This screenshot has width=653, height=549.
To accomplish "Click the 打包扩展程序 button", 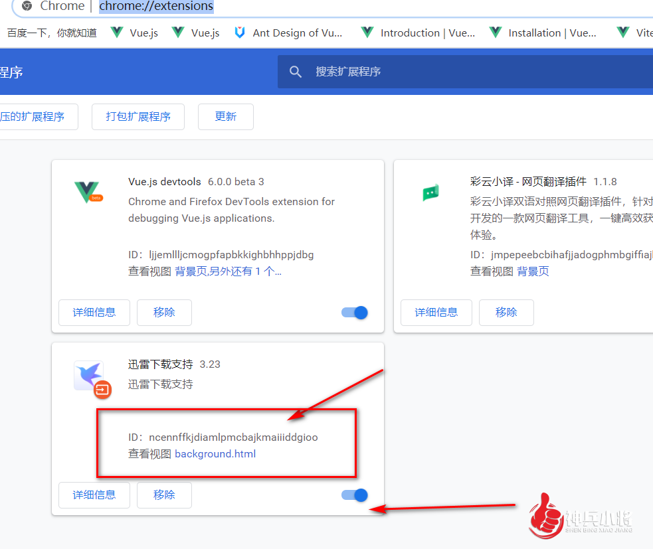I will point(138,117).
